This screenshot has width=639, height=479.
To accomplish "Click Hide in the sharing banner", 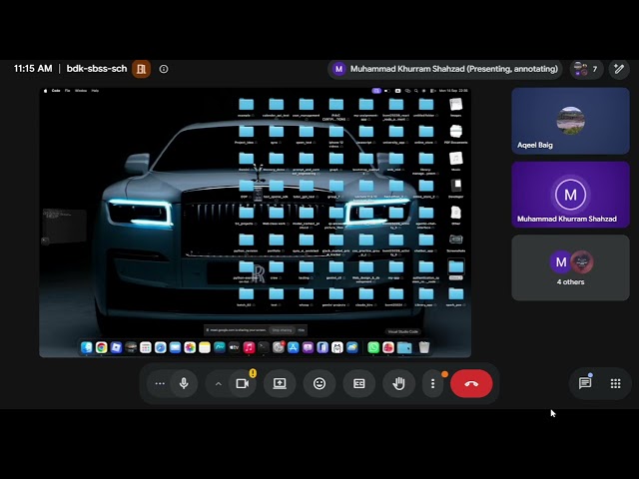I will pyautogui.click(x=302, y=330).
